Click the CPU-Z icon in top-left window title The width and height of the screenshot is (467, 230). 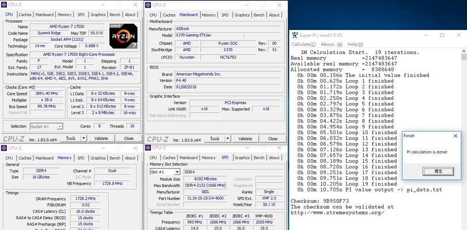[4, 5]
